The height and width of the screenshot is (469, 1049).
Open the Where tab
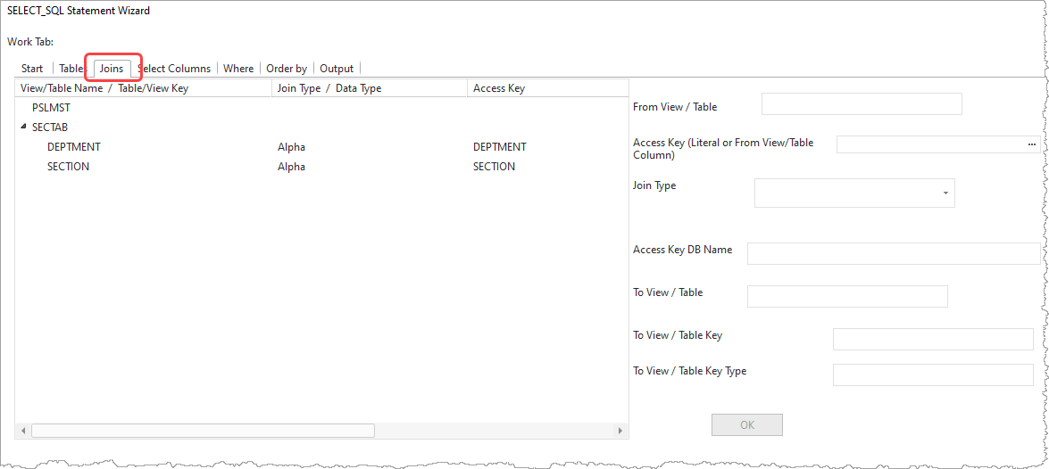click(238, 69)
